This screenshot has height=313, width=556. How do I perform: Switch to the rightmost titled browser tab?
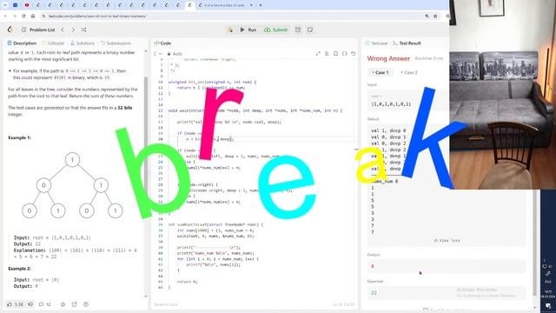pyautogui.click(x=226, y=5)
